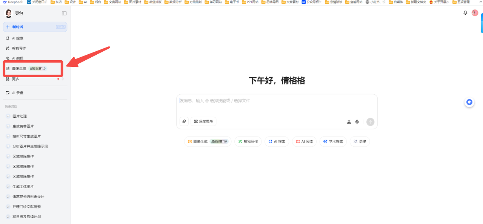The image size is (483, 224).
Task: Open the 新建文件夹 bookmark folder
Action: pos(416,2)
